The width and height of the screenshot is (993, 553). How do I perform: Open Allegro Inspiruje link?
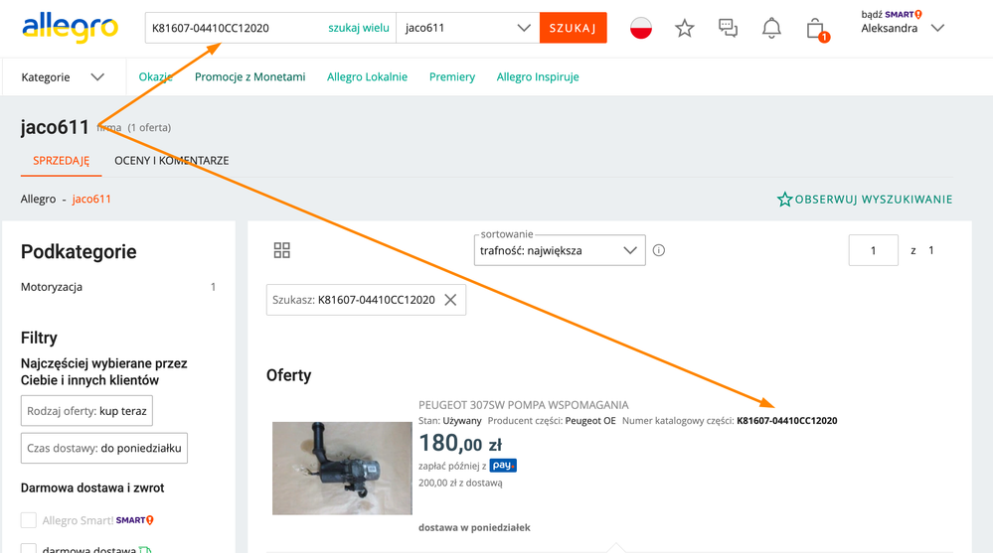(538, 76)
